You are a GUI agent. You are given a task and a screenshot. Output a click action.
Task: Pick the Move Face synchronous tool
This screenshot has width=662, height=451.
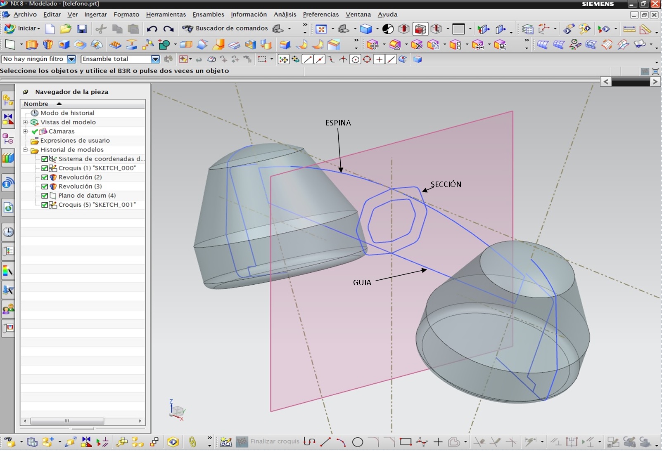(x=373, y=45)
